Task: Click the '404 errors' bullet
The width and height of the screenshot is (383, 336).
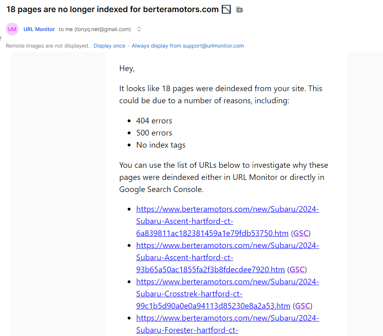Action: pos(154,121)
